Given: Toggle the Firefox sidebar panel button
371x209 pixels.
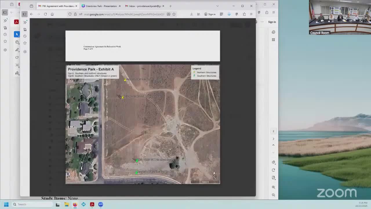Looking at the screenshot, I should click(25, 14).
